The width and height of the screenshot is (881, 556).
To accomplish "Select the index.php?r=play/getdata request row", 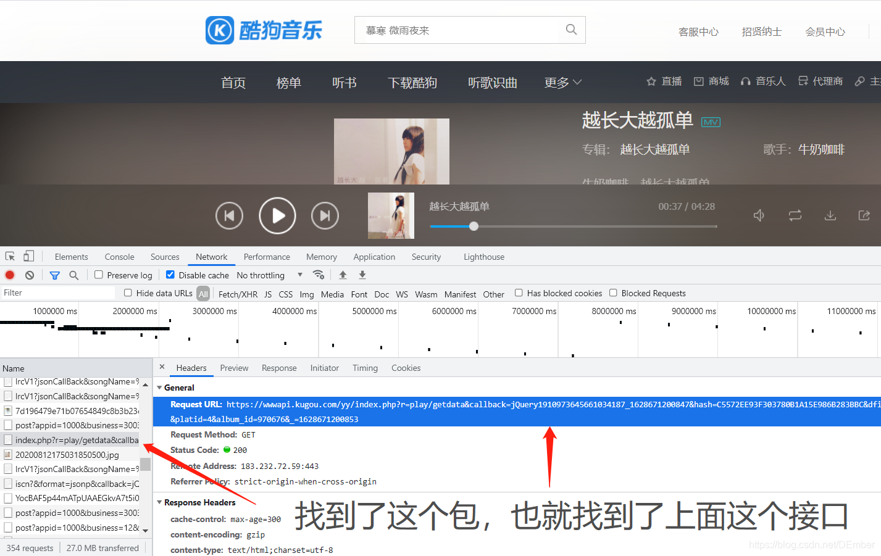I will 70,440.
